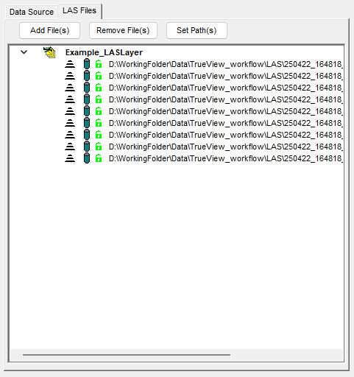Viewport: 354px width, 377px height.
Task: Click the green unlock icon in the third LAS file row
Action: (x=99, y=88)
